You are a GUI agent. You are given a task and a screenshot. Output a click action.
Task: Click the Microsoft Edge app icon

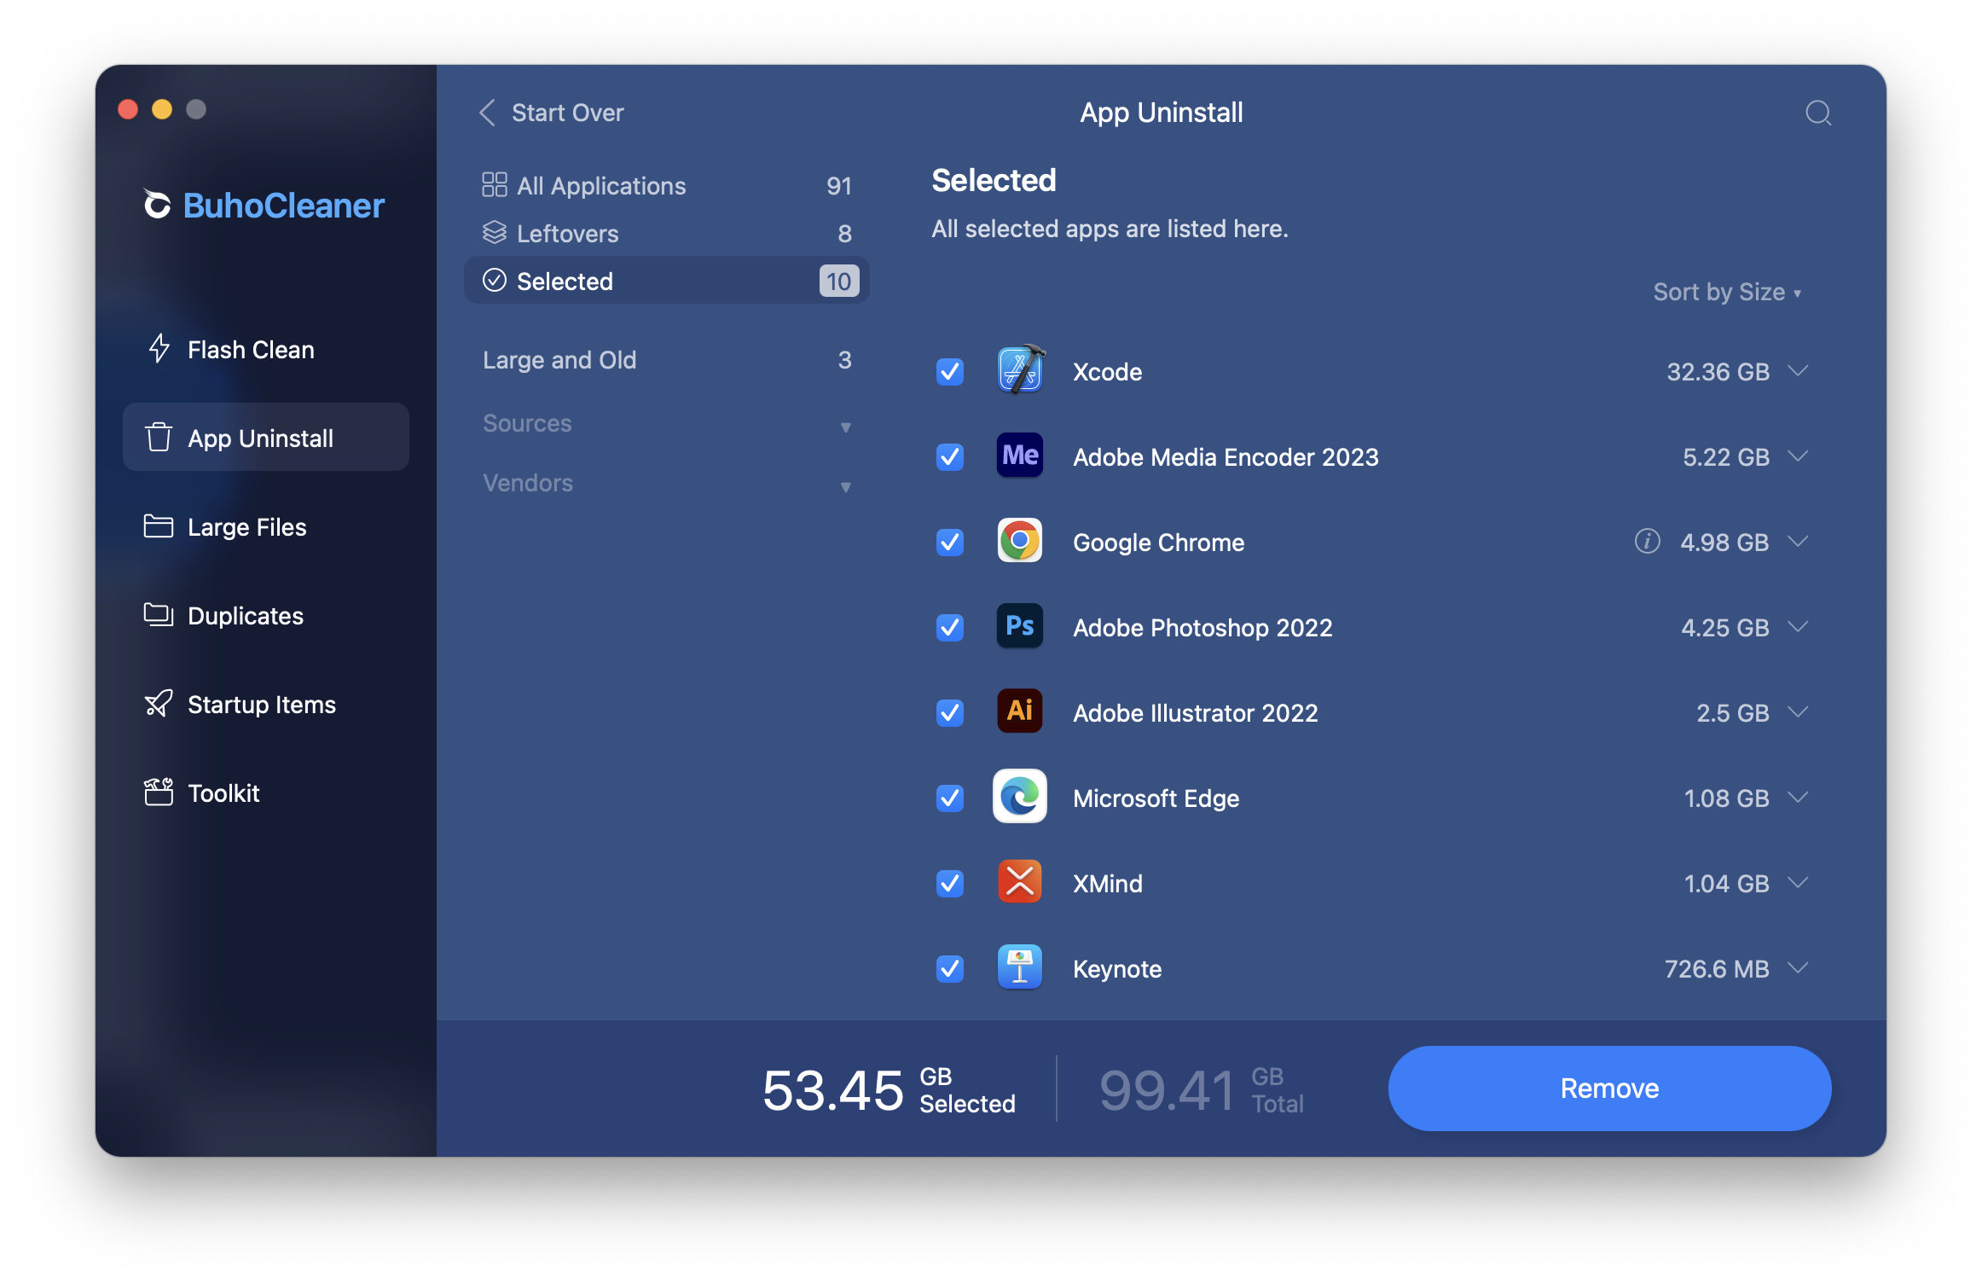coord(1020,797)
